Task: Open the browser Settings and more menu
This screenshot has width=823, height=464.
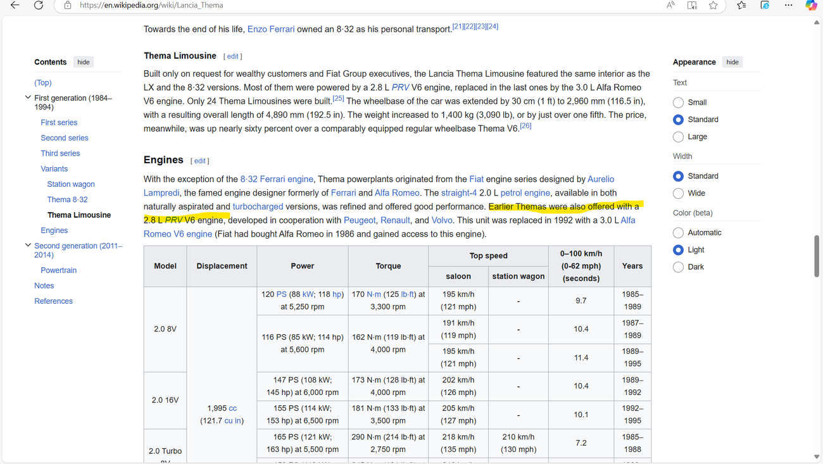Action: [788, 5]
